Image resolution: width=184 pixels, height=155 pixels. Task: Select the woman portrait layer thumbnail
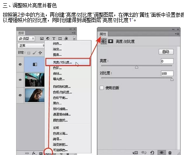click(x=34, y=95)
